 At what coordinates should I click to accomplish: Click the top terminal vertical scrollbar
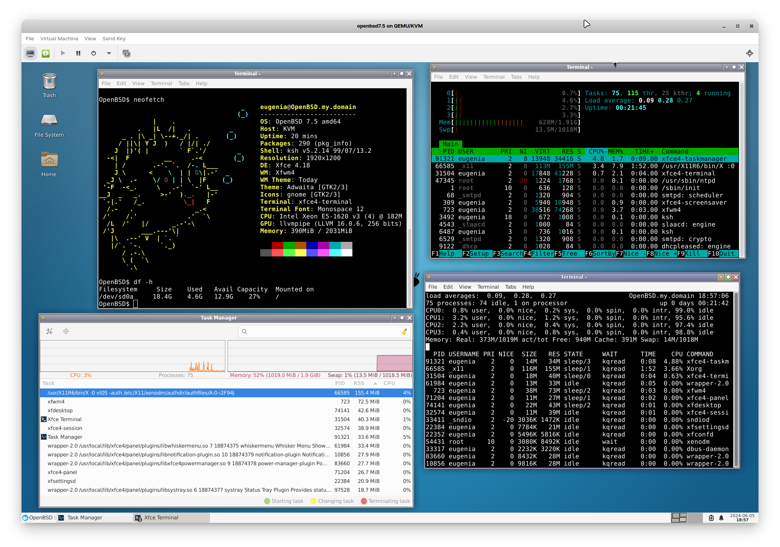(x=736, y=380)
